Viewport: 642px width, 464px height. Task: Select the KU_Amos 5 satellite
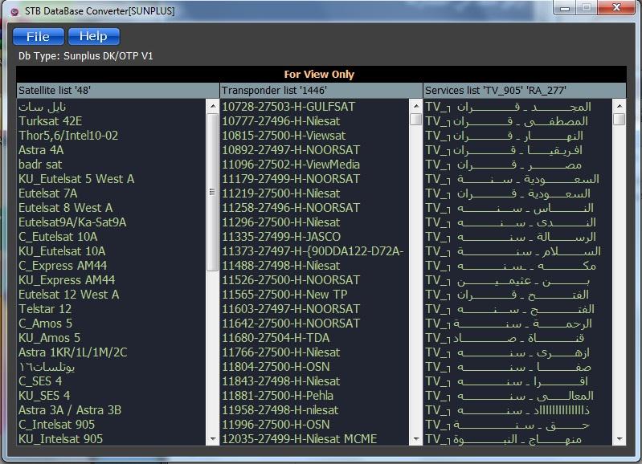pyautogui.click(x=111, y=338)
